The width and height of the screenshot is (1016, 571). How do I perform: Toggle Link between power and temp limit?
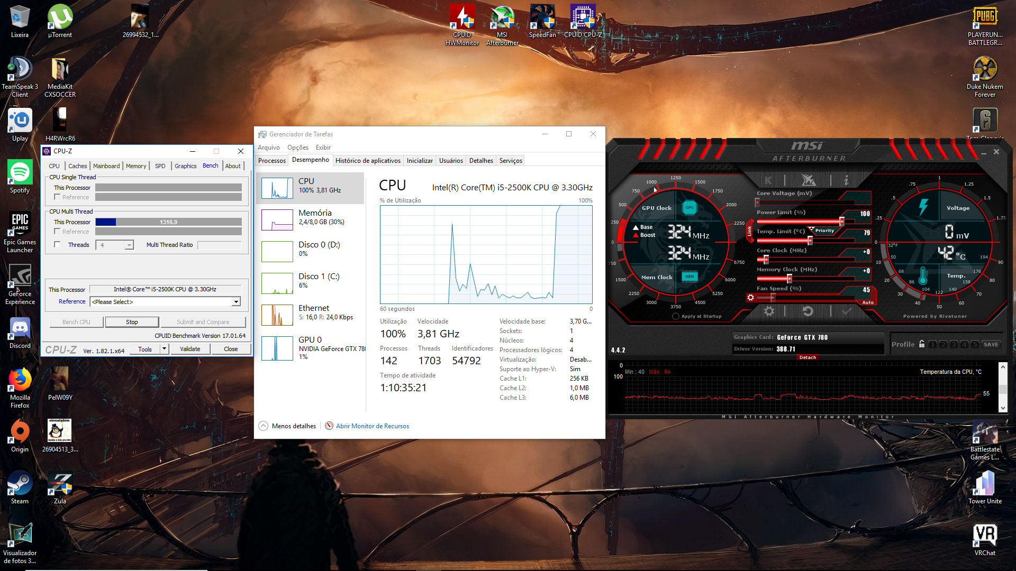pos(749,231)
